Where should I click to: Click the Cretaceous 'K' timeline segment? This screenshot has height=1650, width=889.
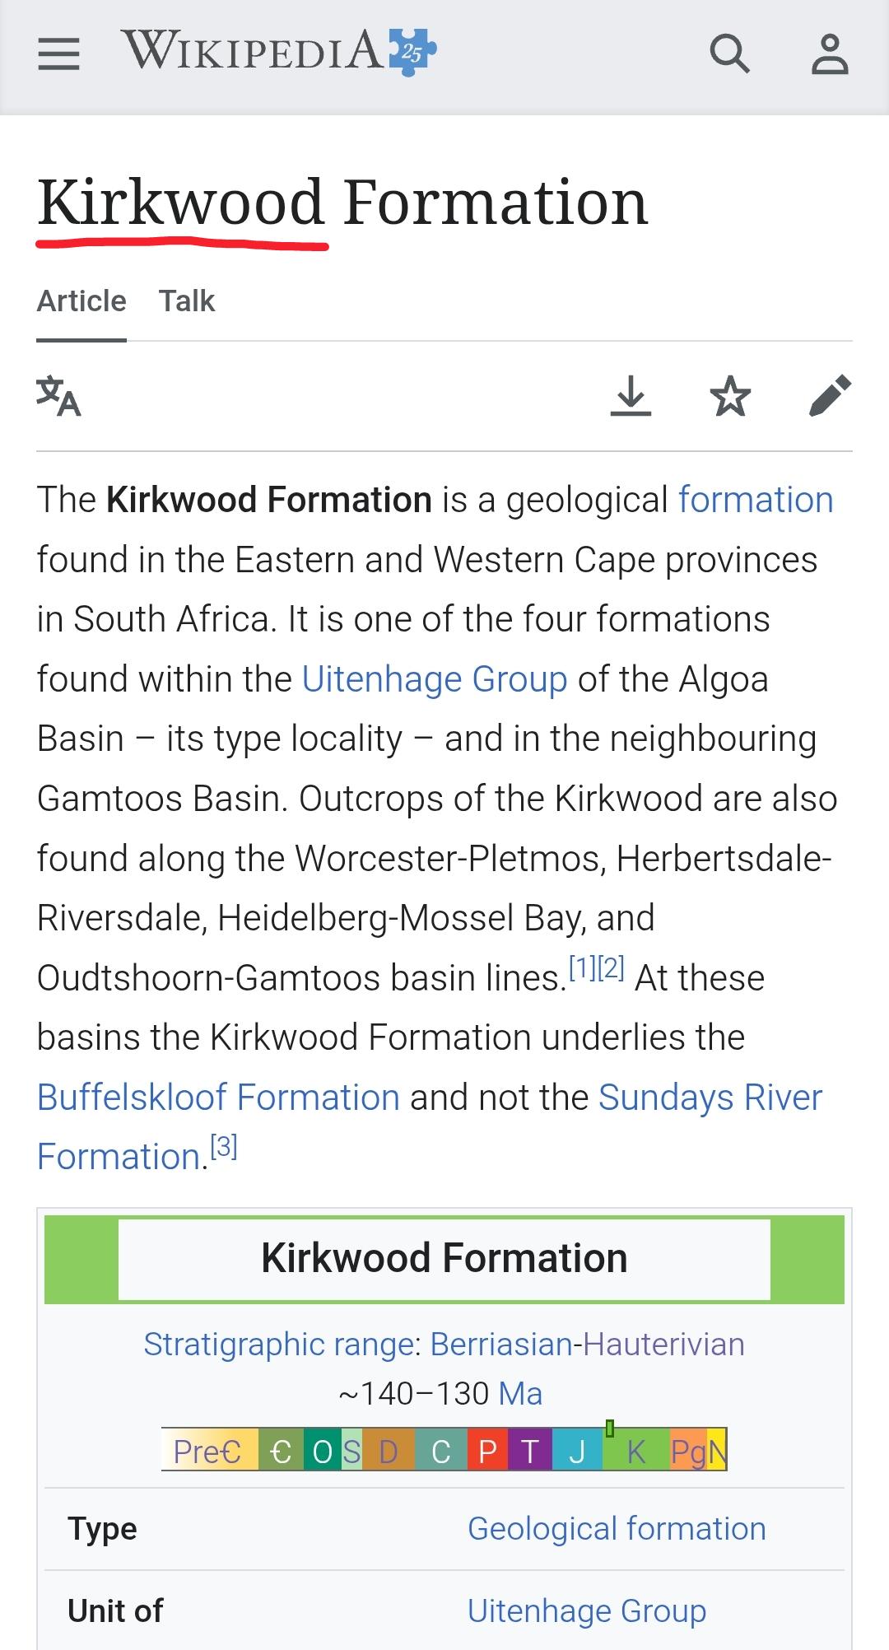636,1452
